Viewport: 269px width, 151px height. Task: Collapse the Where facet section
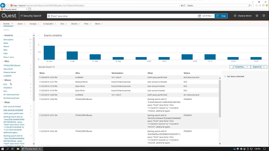click(x=3, y=80)
